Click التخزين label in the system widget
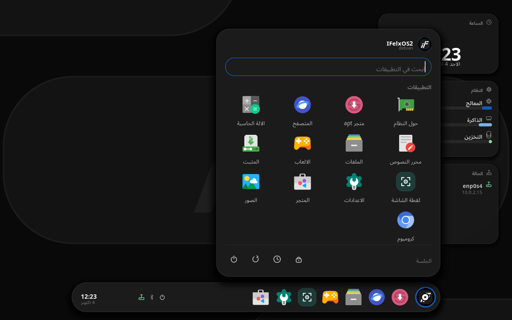The width and height of the screenshot is (512, 320). coord(473,137)
